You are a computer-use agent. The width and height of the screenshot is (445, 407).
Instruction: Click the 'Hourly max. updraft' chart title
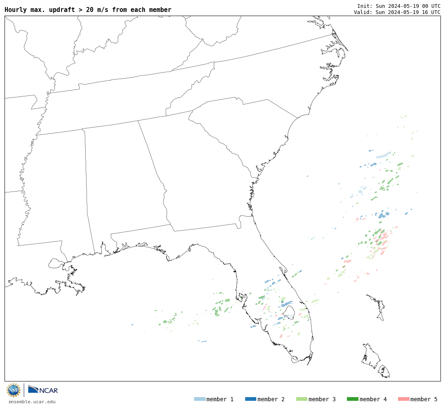(88, 9)
